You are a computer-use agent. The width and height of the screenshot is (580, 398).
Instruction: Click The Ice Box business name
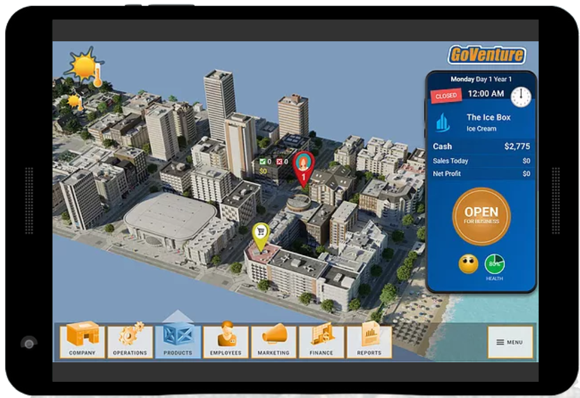click(488, 118)
